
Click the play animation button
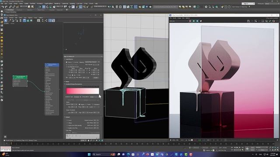237,147
